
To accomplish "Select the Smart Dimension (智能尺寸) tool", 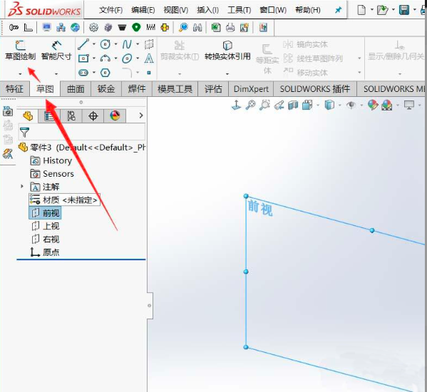I will (56, 45).
